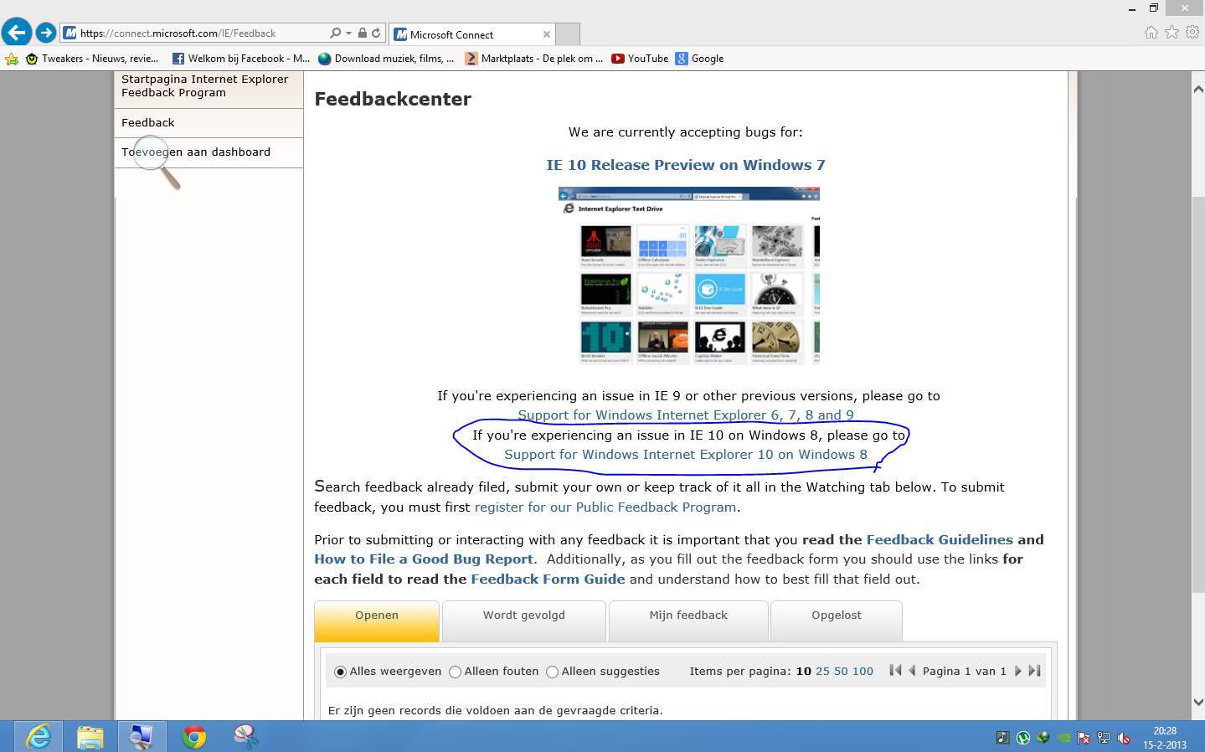The height and width of the screenshot is (752, 1205).
Task: Click the IE Test Drive screenshot thumbnail
Action: coord(689,276)
